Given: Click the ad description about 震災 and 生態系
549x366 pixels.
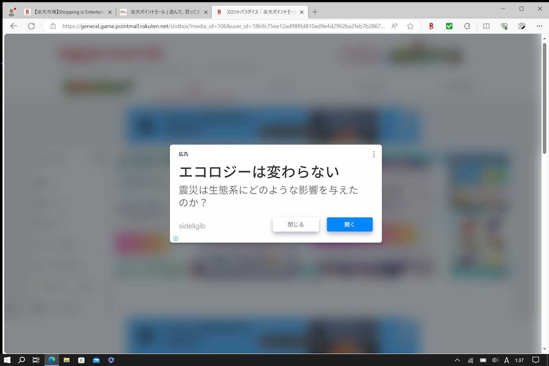Looking at the screenshot, I should pyautogui.click(x=268, y=196).
